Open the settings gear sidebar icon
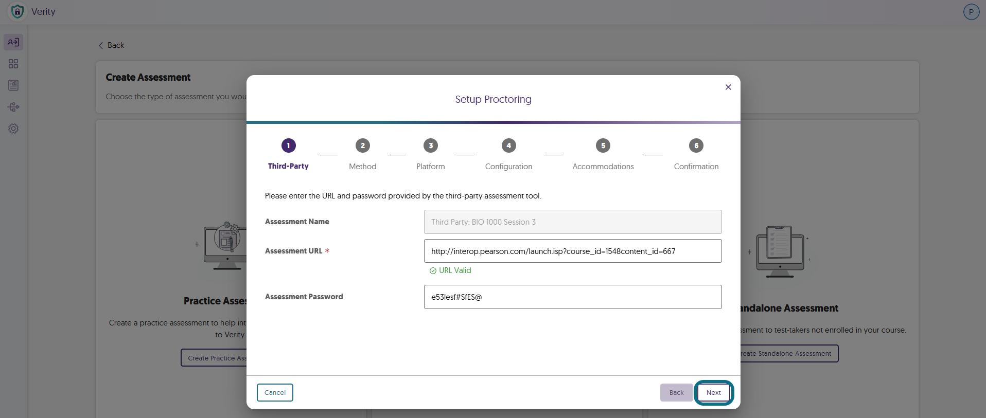 pos(13,129)
